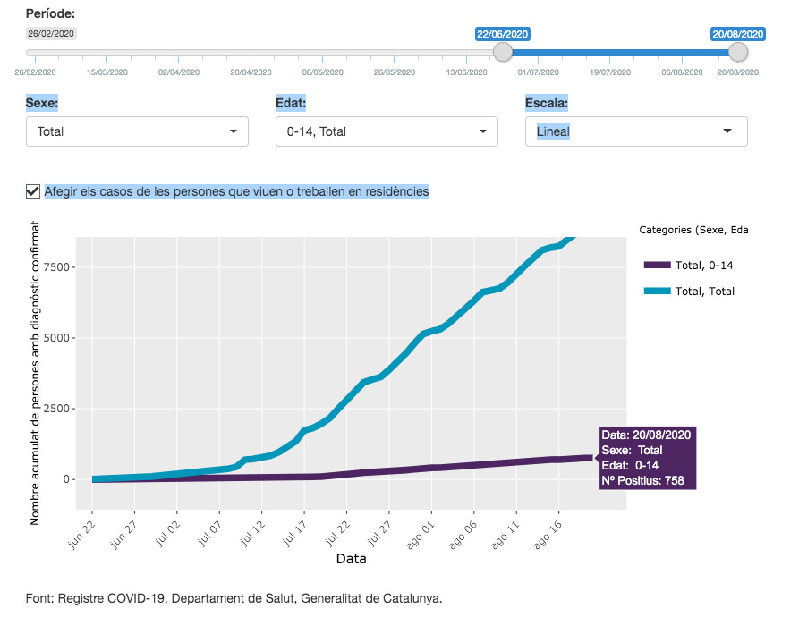Click the right slider handle at 20/08/2020
Image resolution: width=799 pixels, height=634 pixels.
tap(738, 53)
